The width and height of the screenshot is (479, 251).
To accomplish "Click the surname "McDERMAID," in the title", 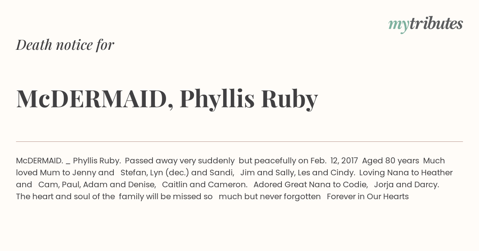I will coord(95,99).
